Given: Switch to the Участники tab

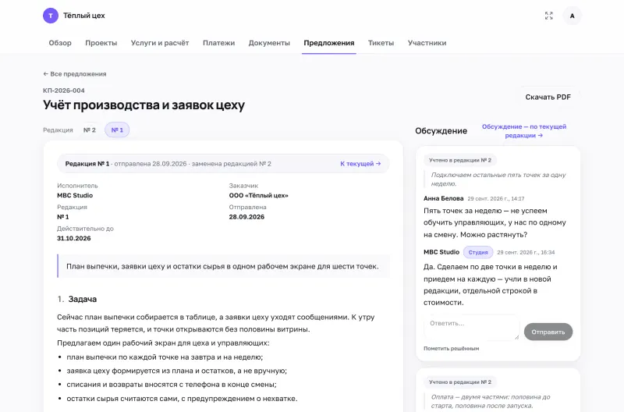Looking at the screenshot, I should tap(427, 43).
